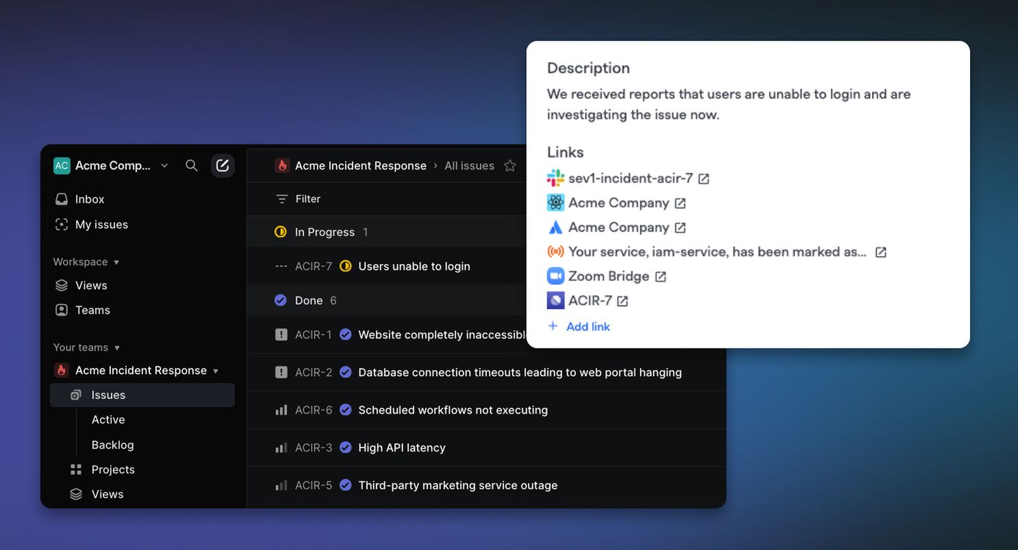Set priority on ACIR-7 dashes icon
1018x550 pixels.
pyautogui.click(x=281, y=266)
